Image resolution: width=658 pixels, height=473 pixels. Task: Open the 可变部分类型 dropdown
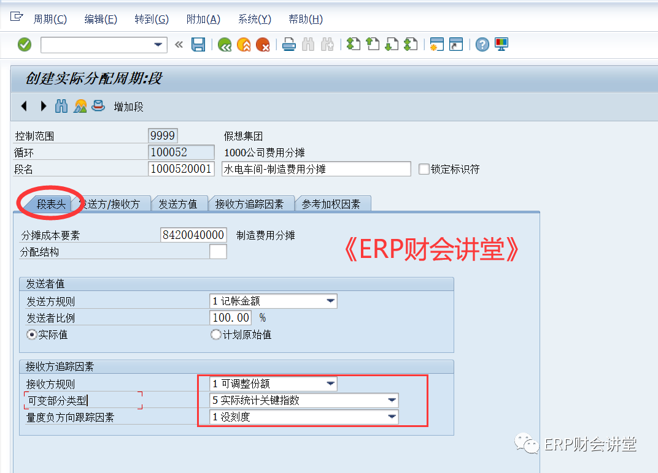coord(392,400)
